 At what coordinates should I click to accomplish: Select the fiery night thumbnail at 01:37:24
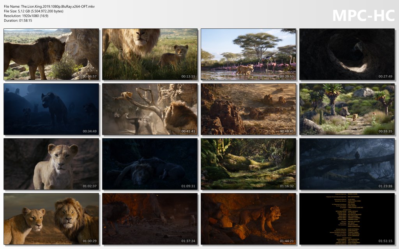tap(150, 219)
